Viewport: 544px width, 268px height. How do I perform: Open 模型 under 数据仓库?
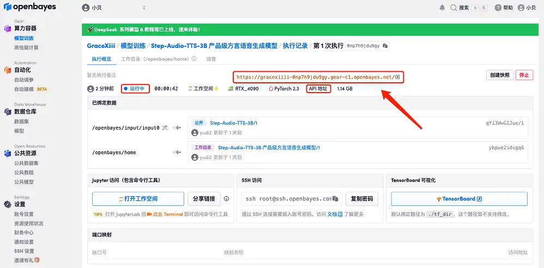coord(19,131)
